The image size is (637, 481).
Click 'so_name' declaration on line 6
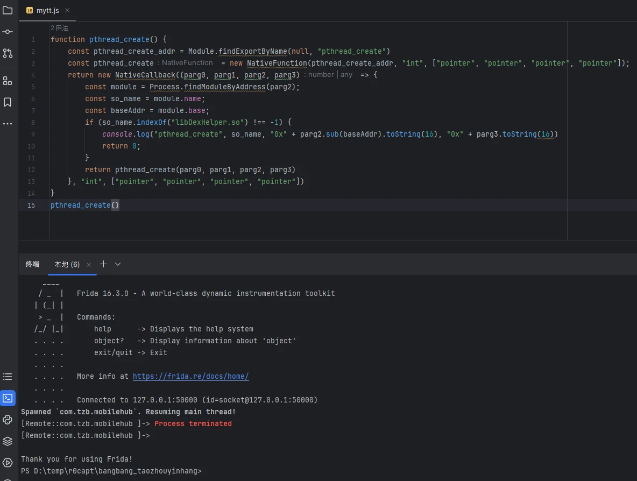pyautogui.click(x=125, y=98)
